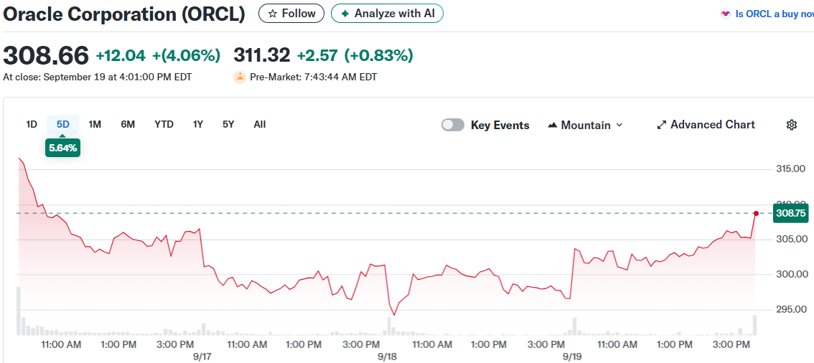
Task: Show the 1Y chart range
Action: pos(198,124)
